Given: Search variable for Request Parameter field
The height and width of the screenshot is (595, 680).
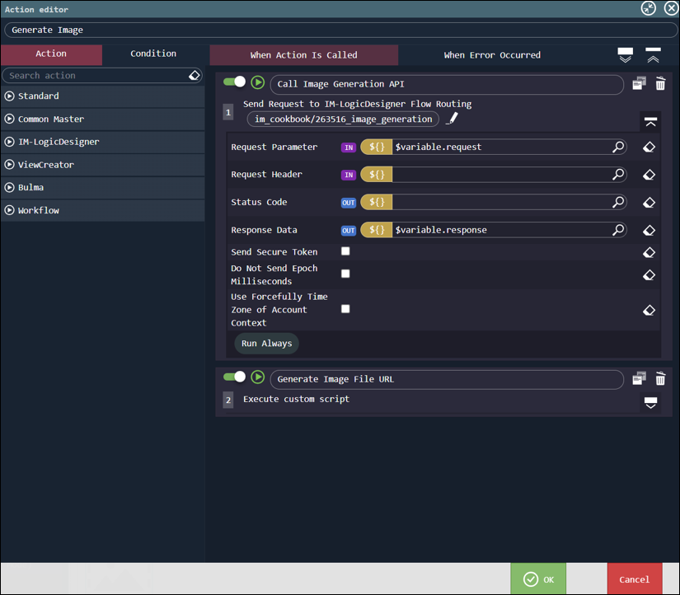Looking at the screenshot, I should point(618,147).
